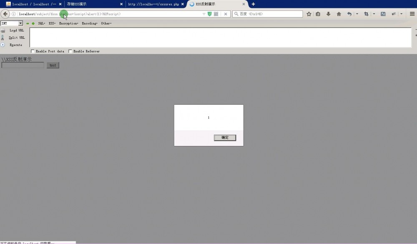
Task: Click the text input field beside the test button
Action: point(22,65)
